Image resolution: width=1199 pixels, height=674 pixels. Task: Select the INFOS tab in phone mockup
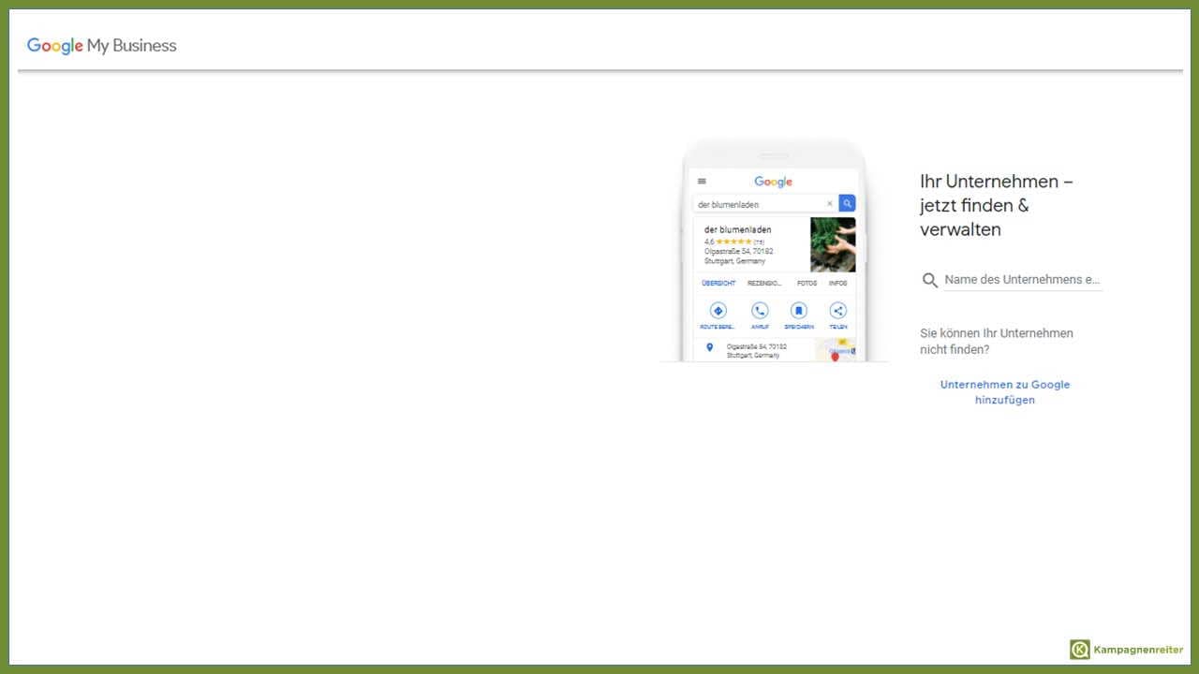pyautogui.click(x=837, y=283)
